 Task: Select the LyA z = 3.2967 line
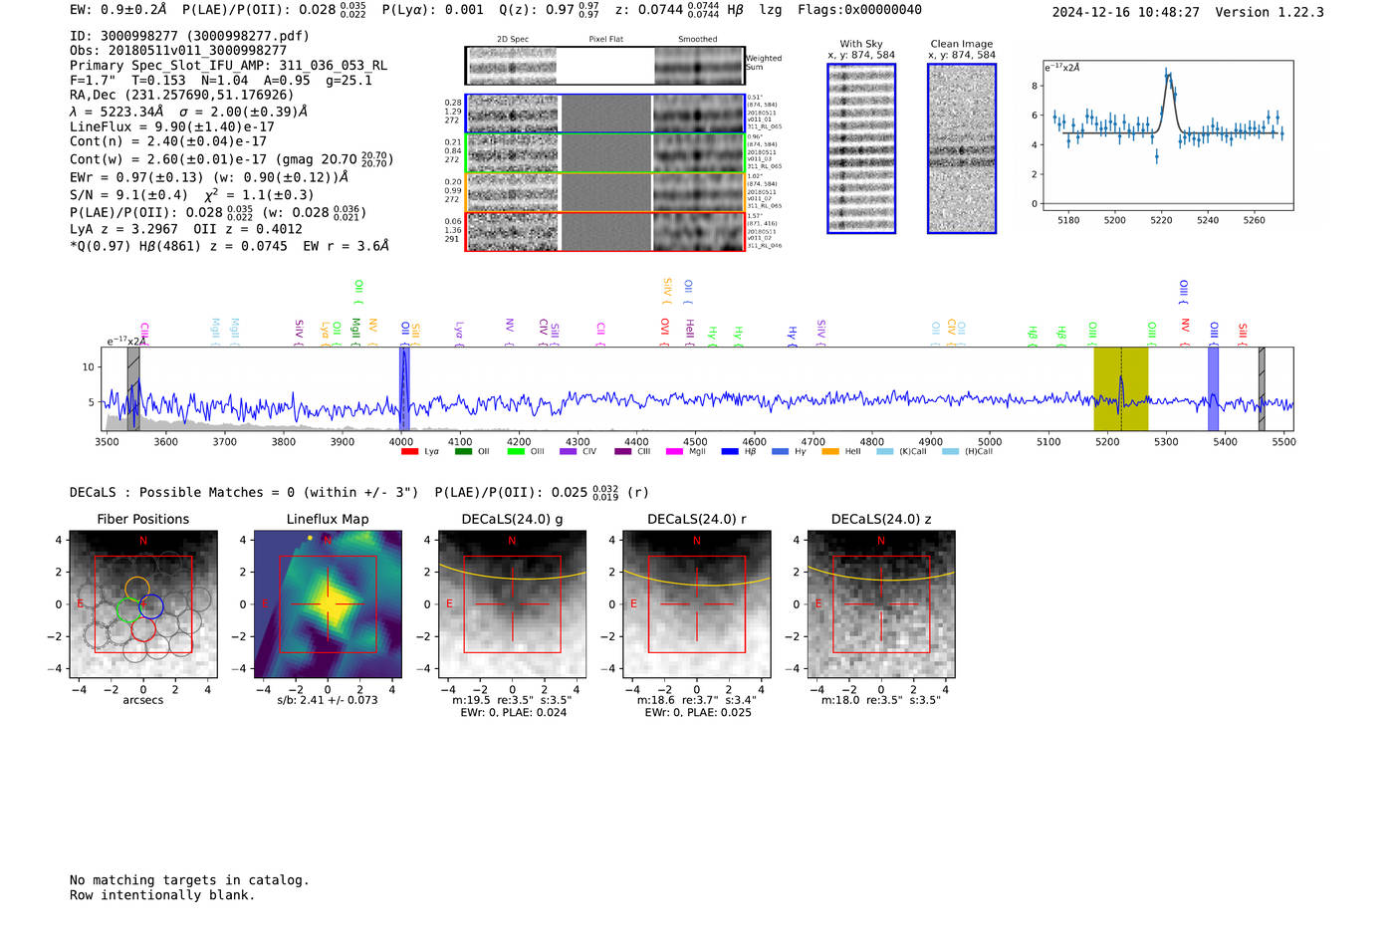click(186, 229)
